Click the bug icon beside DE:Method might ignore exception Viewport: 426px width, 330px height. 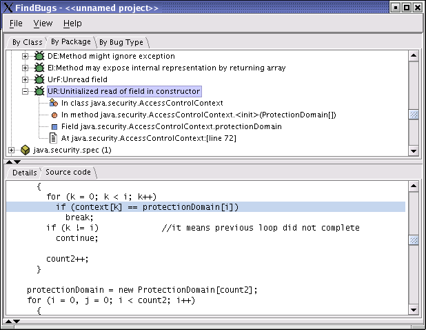(x=39, y=56)
